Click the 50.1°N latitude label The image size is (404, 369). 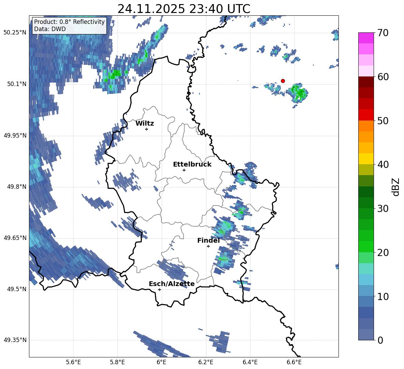[17, 84]
